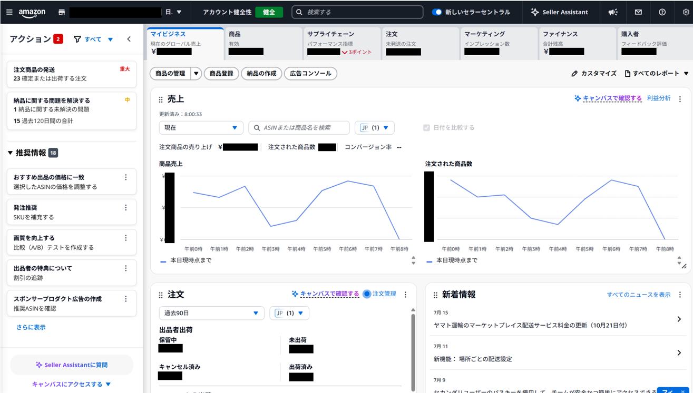Open options menu for スポンサープロダクト広告の作成
The image size is (693, 393).
[x=125, y=299]
